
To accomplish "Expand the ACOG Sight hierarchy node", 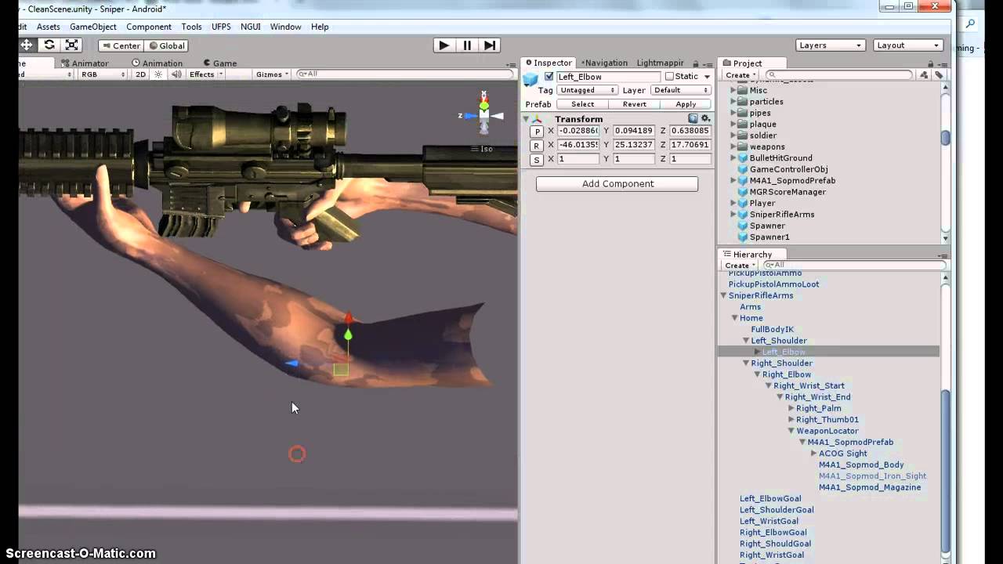I will tap(813, 454).
